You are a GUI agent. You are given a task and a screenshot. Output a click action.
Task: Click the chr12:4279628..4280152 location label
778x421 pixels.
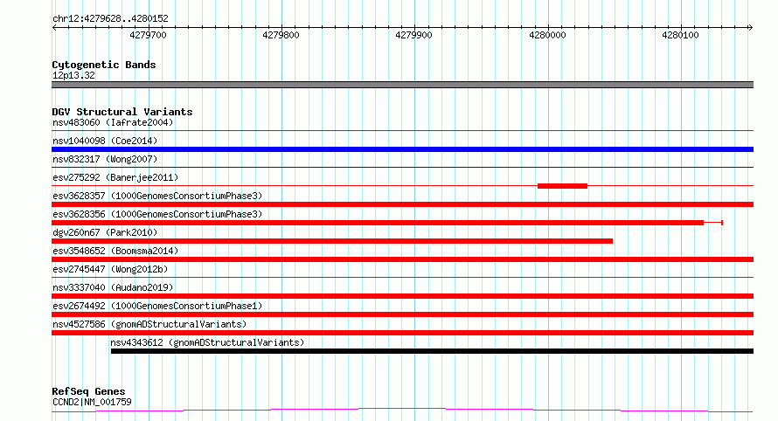pos(110,19)
